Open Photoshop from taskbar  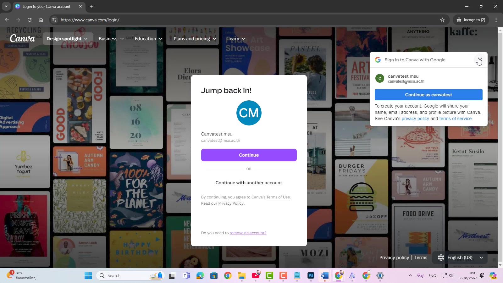tap(311, 276)
